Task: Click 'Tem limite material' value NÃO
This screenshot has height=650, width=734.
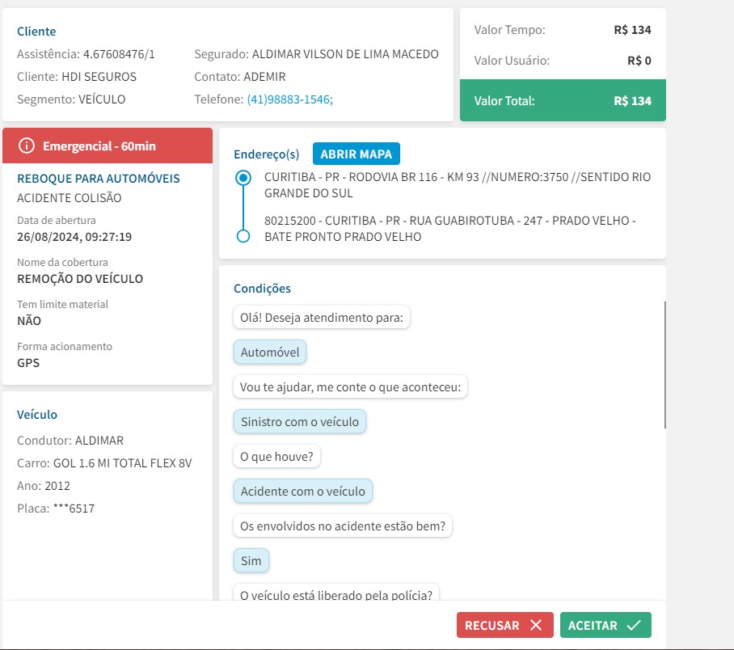Action: pyautogui.click(x=29, y=321)
